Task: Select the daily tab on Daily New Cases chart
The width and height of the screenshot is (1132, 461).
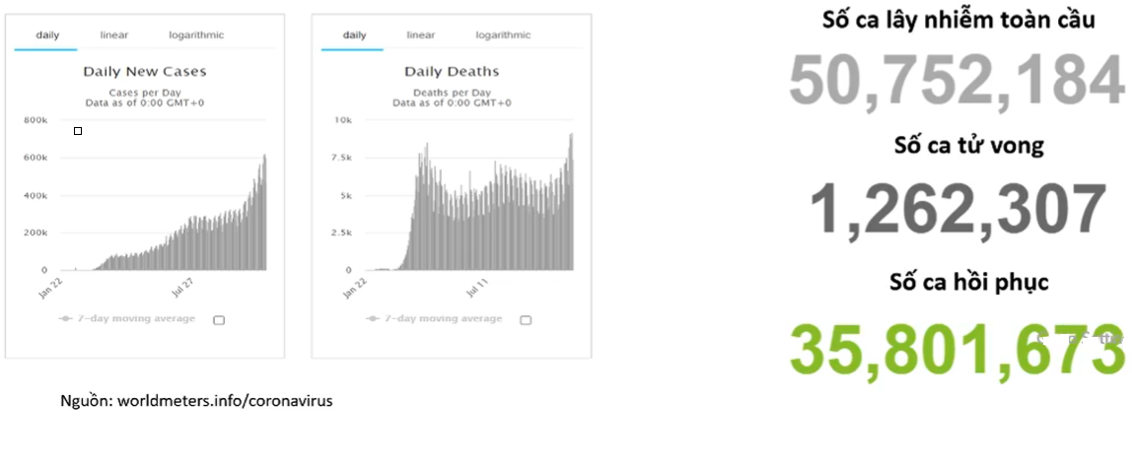Action: click(x=47, y=35)
